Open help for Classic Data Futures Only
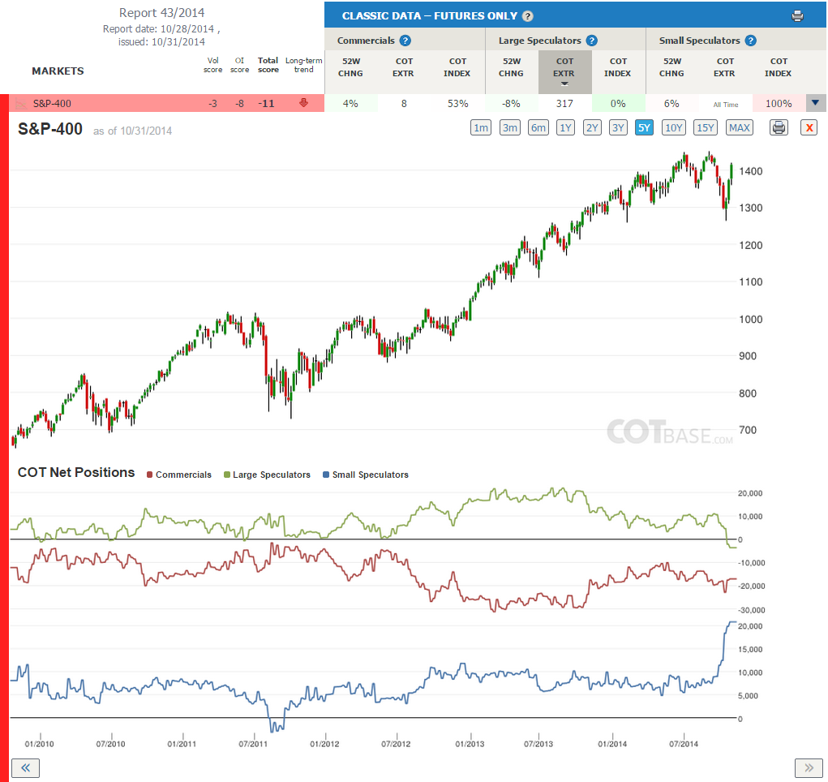 (x=527, y=16)
